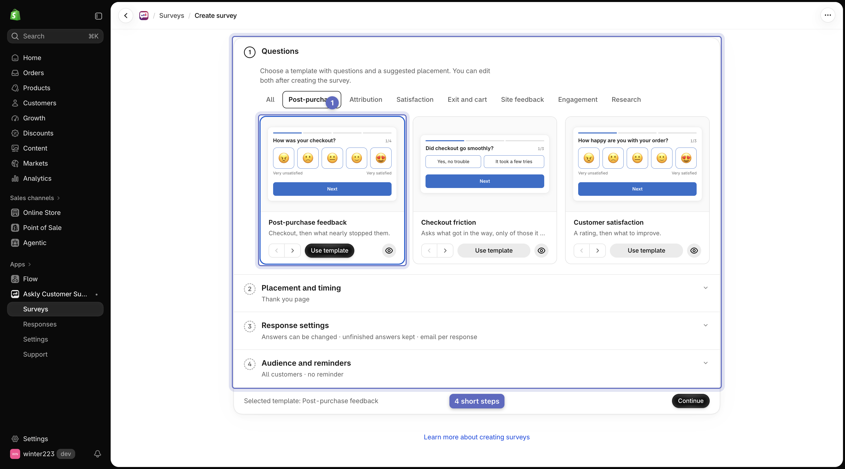Image resolution: width=845 pixels, height=469 pixels.
Task: Click the Shopify logo icon
Action: click(x=15, y=15)
